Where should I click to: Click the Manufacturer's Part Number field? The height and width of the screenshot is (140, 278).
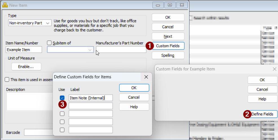[121, 50]
